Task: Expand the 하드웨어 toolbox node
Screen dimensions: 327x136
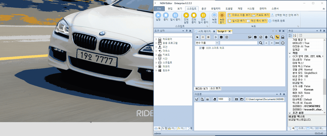Action: coord(156,39)
